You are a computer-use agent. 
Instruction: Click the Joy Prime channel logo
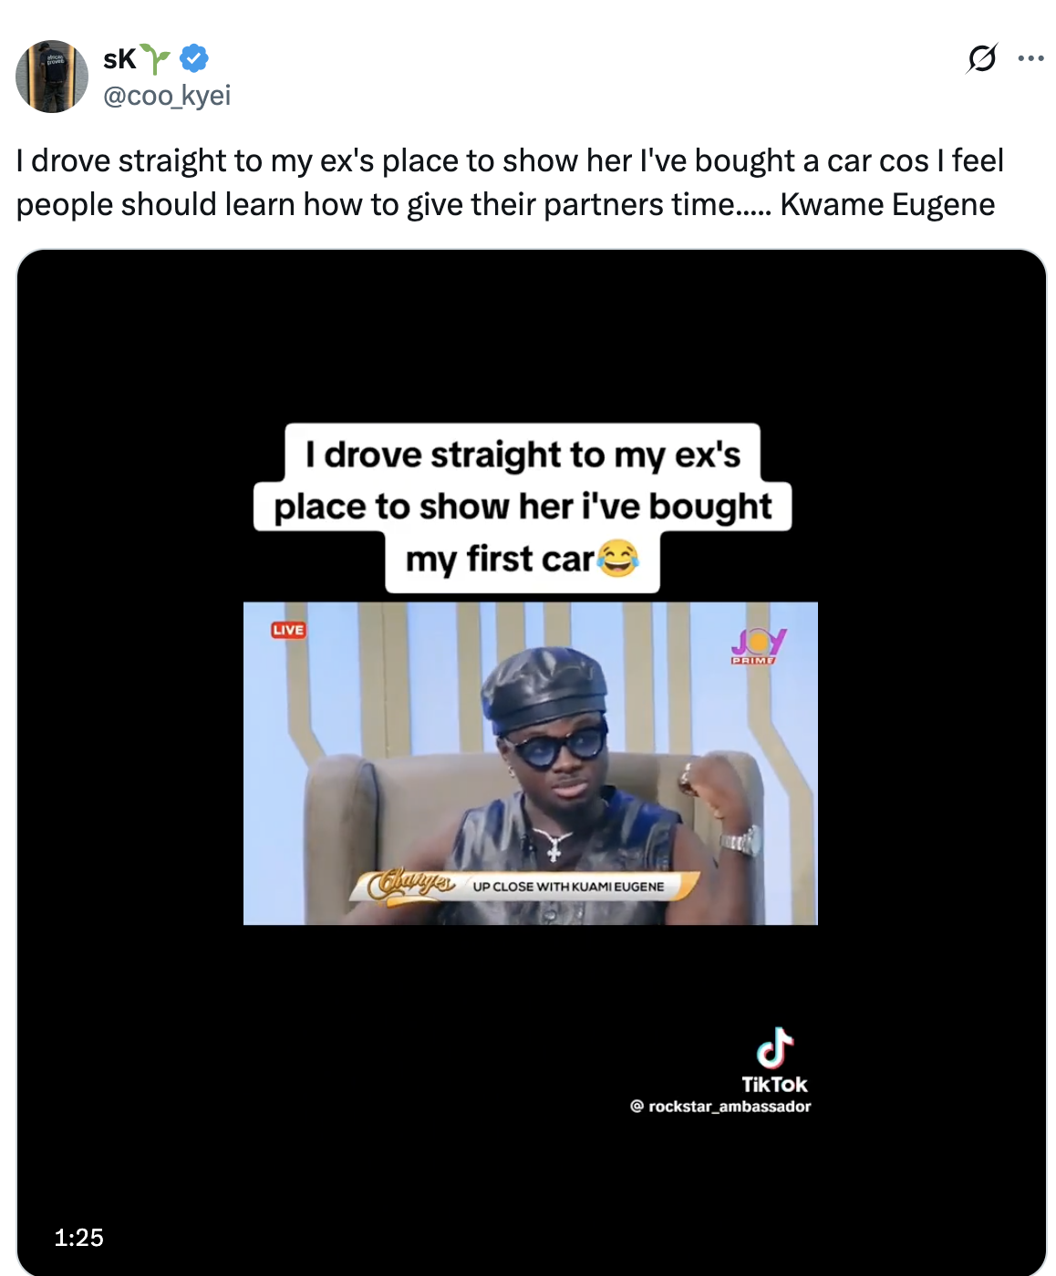tap(757, 645)
